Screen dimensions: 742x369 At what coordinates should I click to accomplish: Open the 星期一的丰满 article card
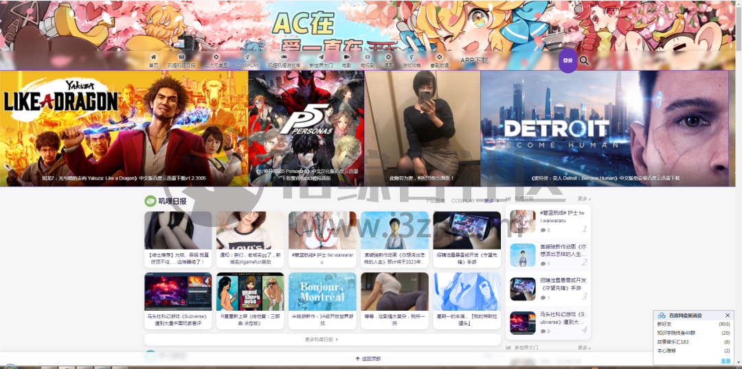coord(466,300)
